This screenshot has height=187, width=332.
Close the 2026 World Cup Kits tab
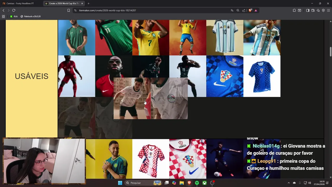(82, 3)
